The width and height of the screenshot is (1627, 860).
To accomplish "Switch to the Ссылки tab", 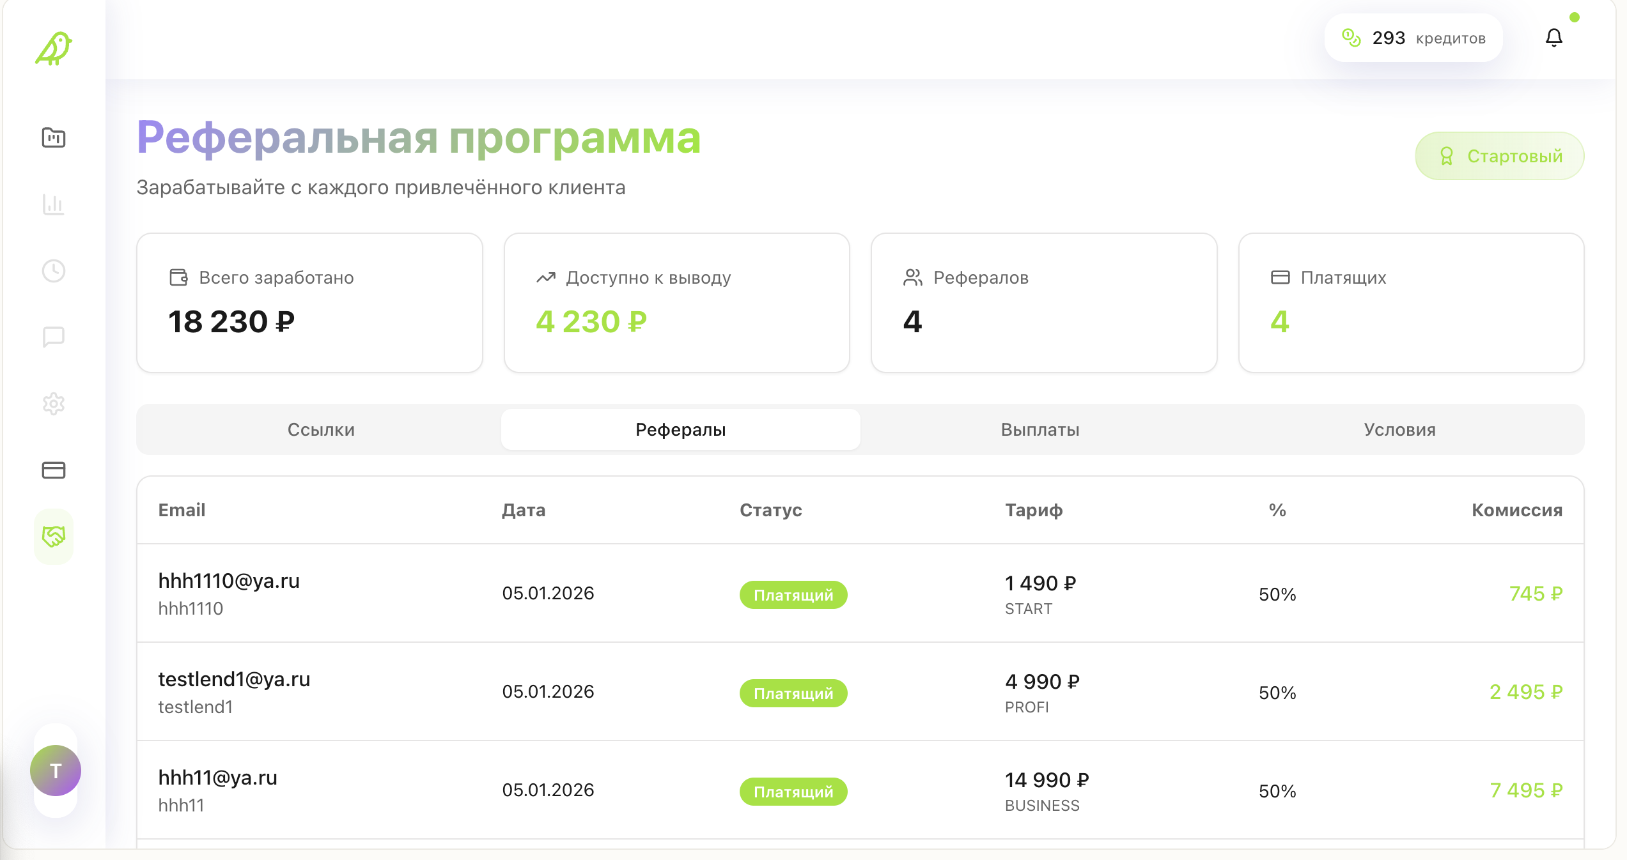I will (321, 429).
